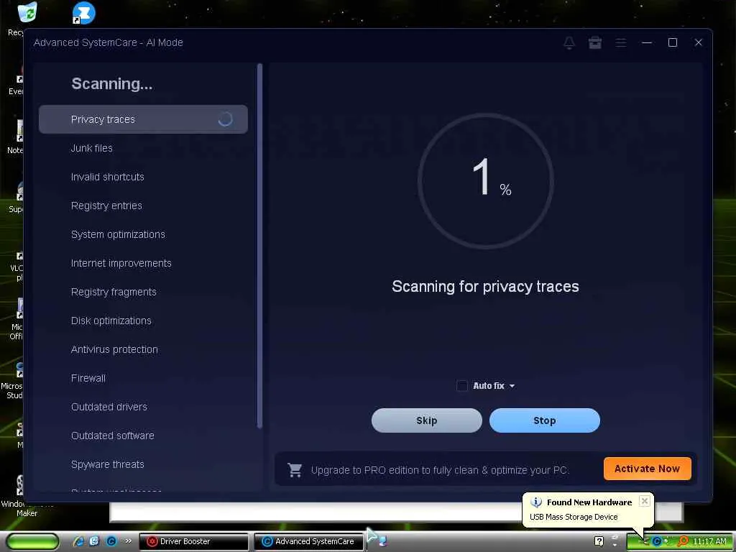Skip the current scan step
This screenshot has width=736, height=552.
tap(427, 420)
